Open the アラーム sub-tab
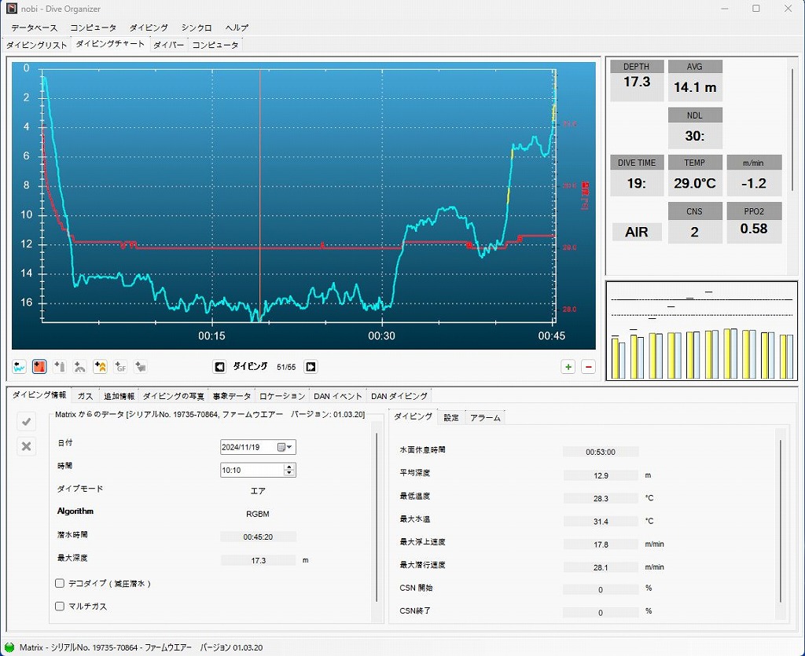Image resolution: width=805 pixels, height=656 pixels. [x=485, y=417]
